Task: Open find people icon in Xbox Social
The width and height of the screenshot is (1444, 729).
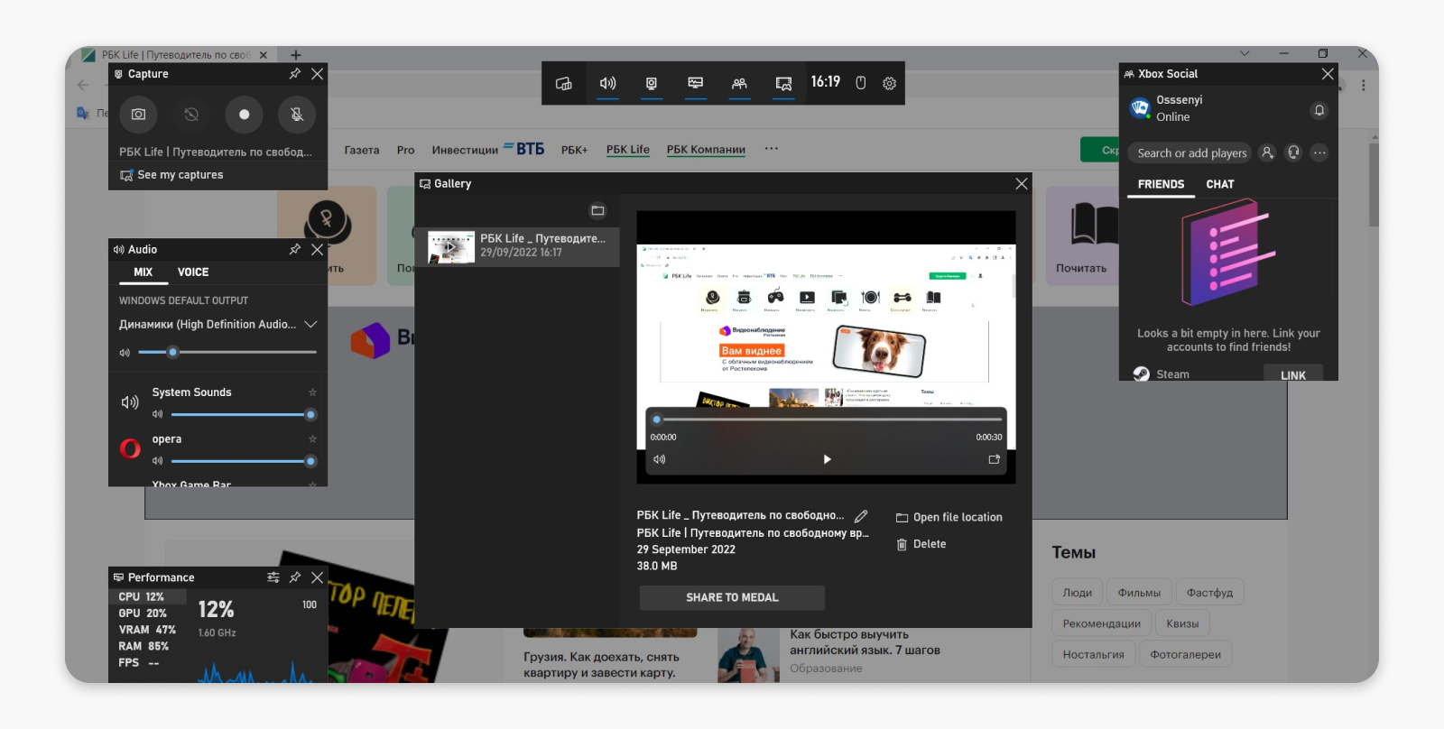Action: tap(1268, 152)
